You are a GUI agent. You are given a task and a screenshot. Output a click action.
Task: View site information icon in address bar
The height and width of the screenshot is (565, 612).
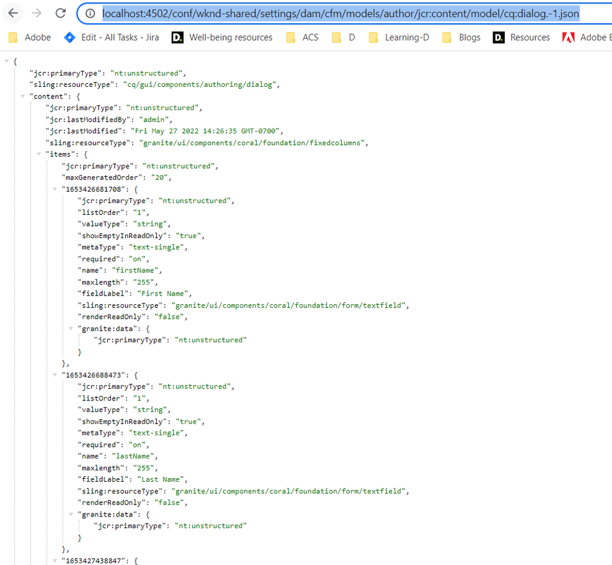pyautogui.click(x=89, y=13)
